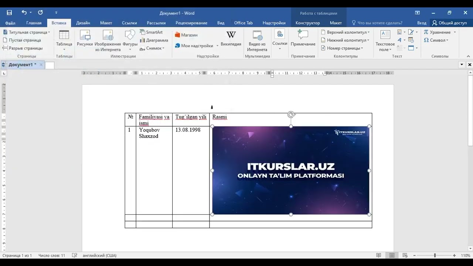
Task: Click the Yoqubov Shaxzod cell
Action: (154, 170)
